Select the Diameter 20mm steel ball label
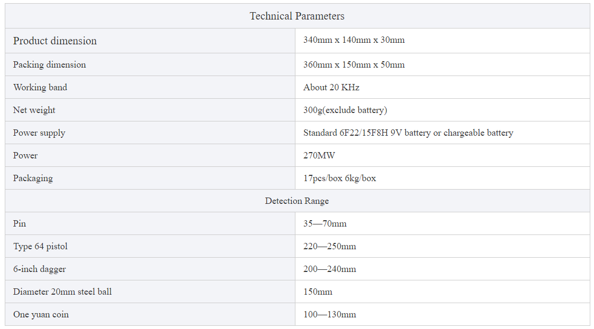 [x=62, y=292]
